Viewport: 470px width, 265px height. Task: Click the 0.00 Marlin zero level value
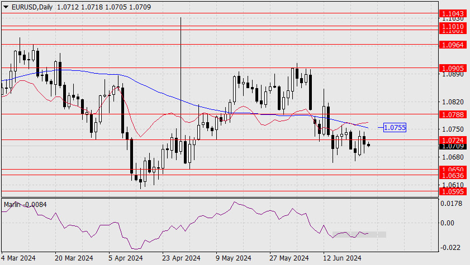click(x=447, y=223)
